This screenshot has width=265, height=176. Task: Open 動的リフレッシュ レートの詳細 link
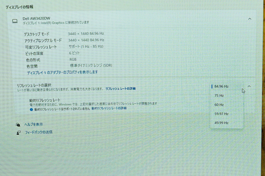tap(109, 108)
